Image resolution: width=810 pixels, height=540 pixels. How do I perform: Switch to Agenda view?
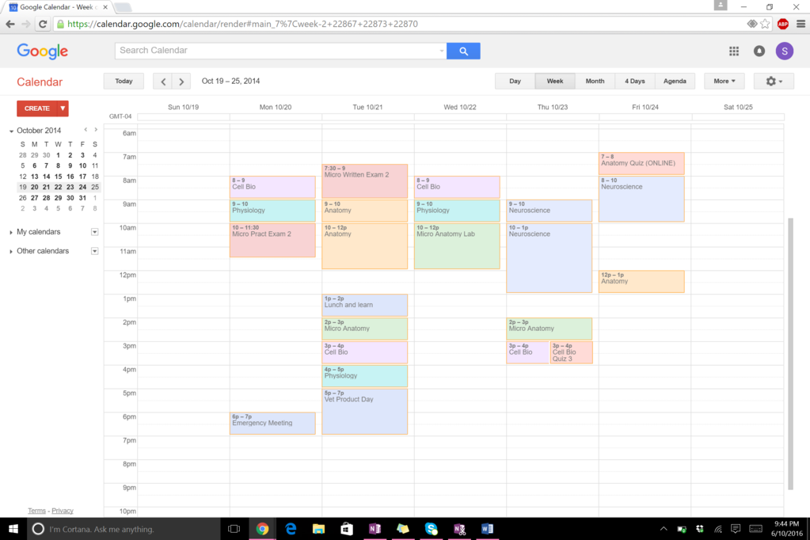click(675, 81)
